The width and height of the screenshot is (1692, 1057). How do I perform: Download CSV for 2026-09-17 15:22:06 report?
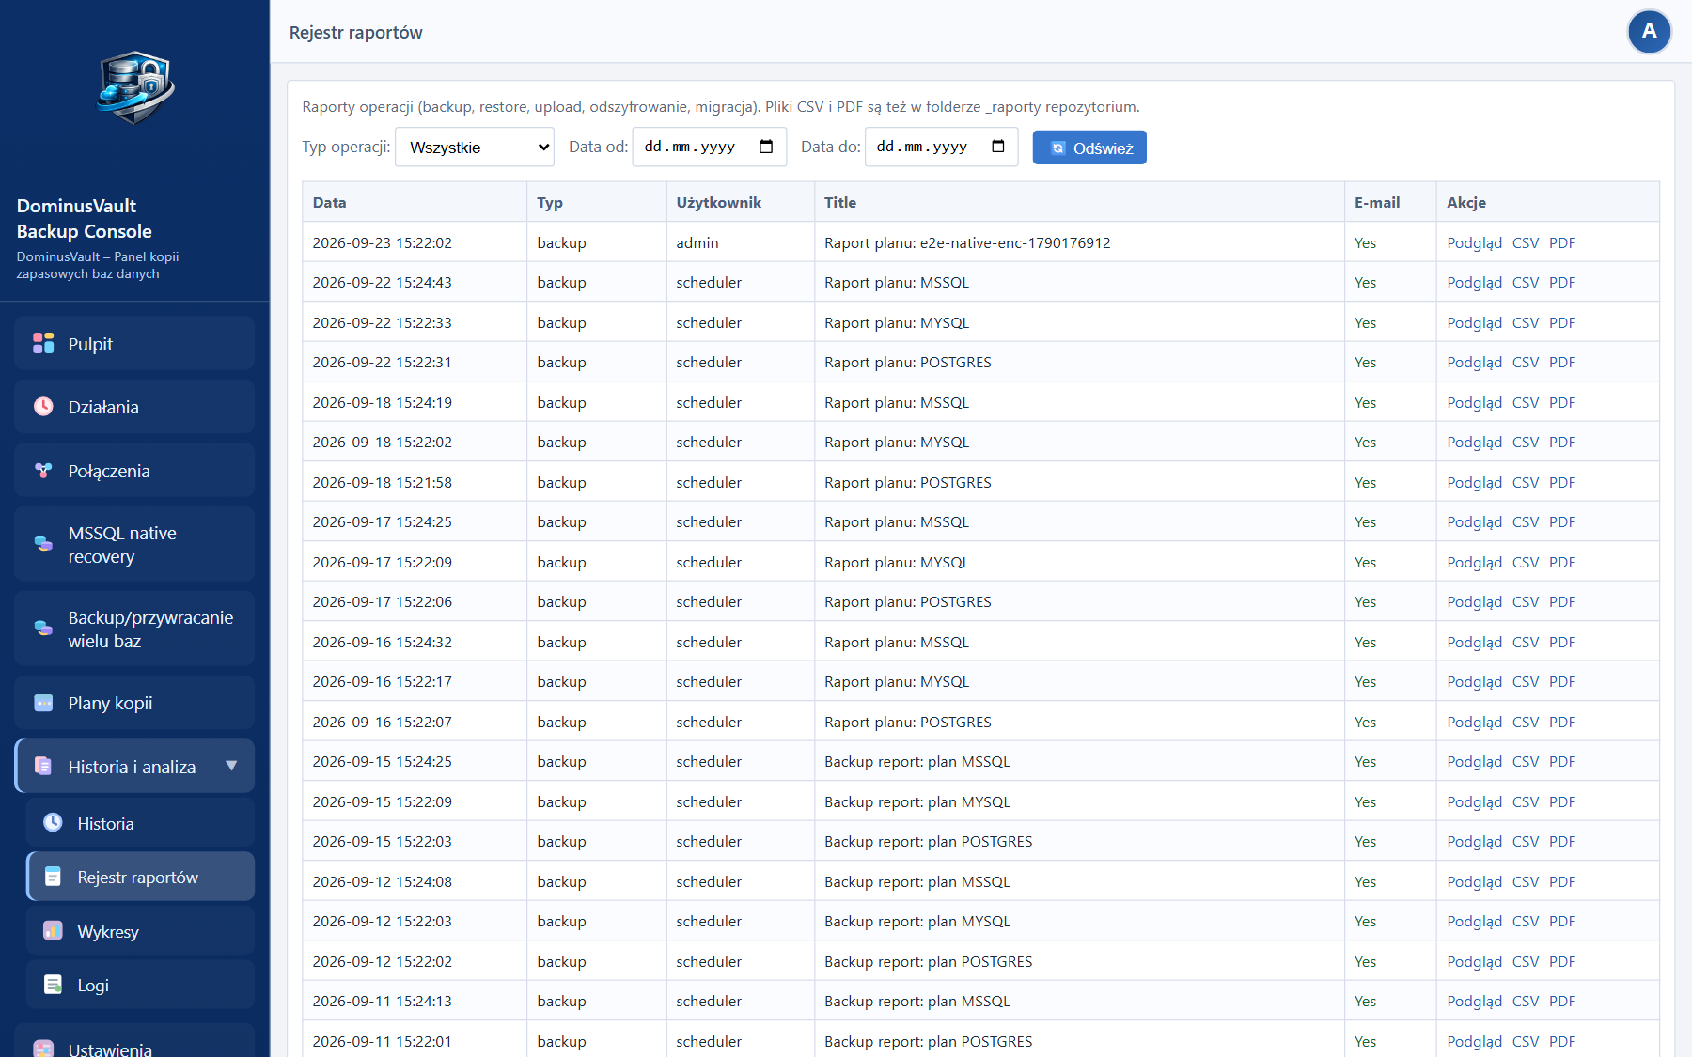click(1525, 601)
